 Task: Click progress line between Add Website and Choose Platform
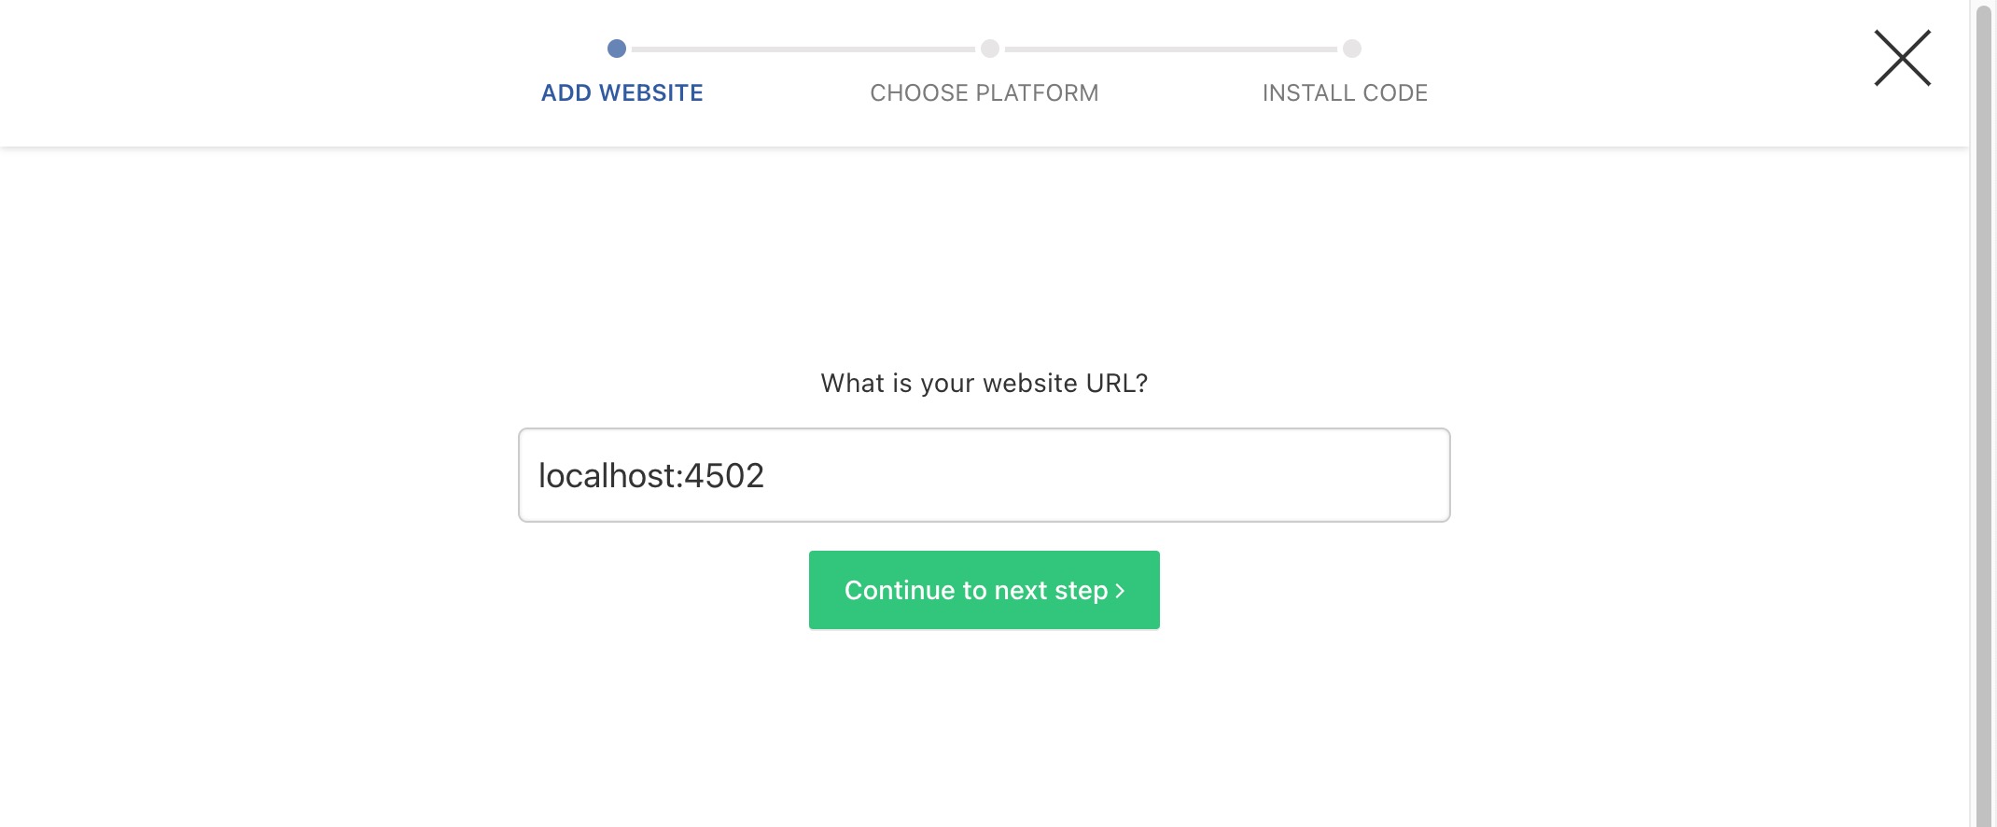(803, 49)
